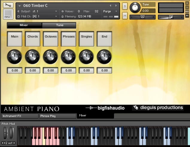This screenshot has width=190, height=147.
Task: Click the 0.00 value box under Main knob
Action: pyautogui.click(x=15, y=70)
